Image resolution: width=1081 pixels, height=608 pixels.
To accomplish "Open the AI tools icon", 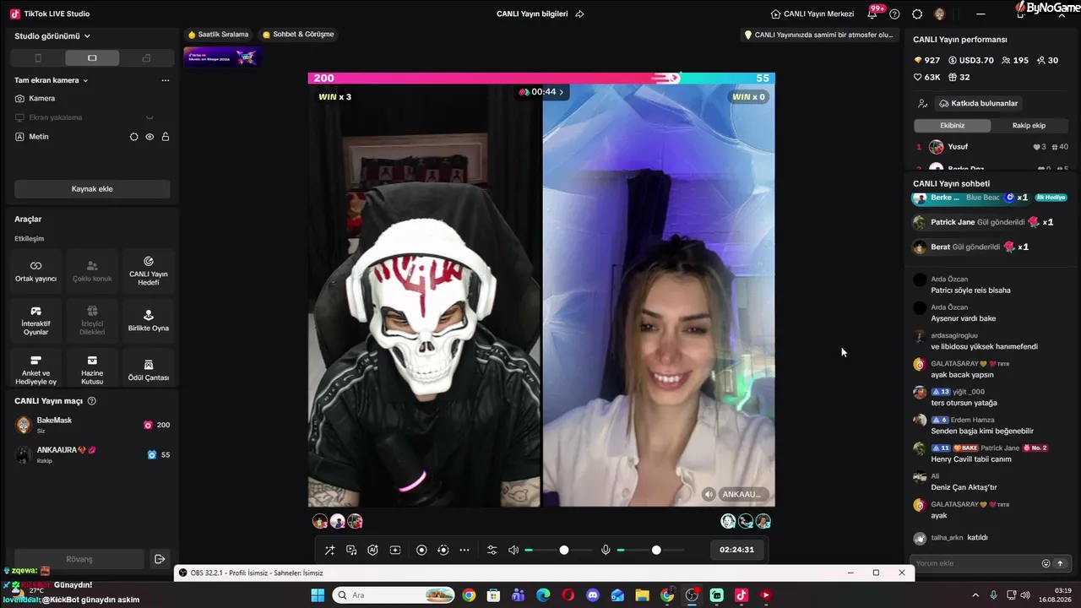I will [373, 551].
